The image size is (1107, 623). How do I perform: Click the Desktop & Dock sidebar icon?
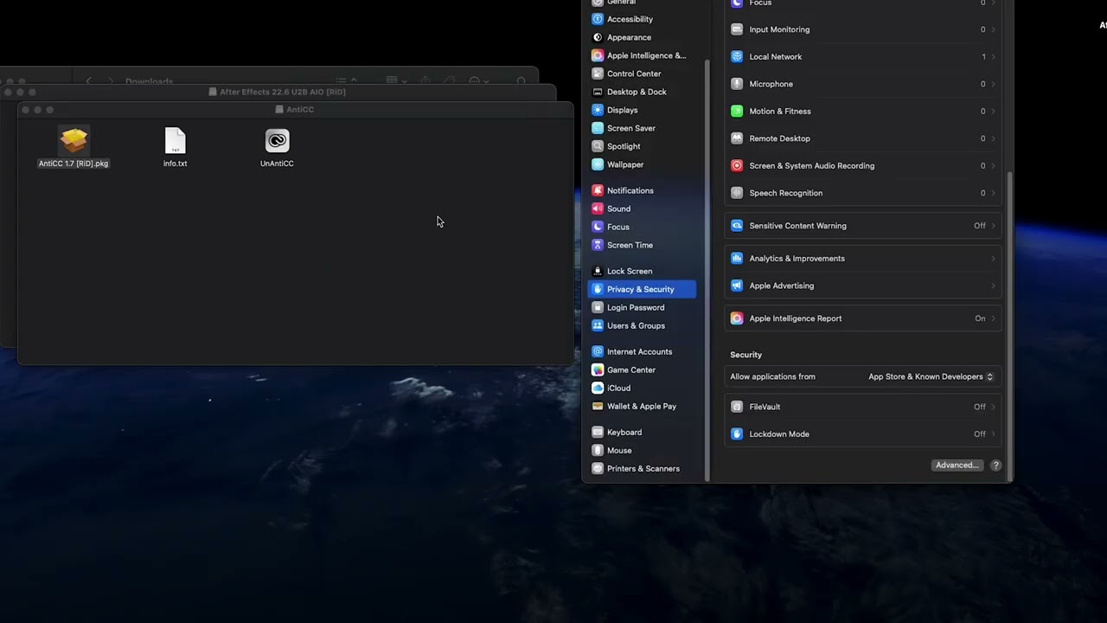click(x=598, y=92)
